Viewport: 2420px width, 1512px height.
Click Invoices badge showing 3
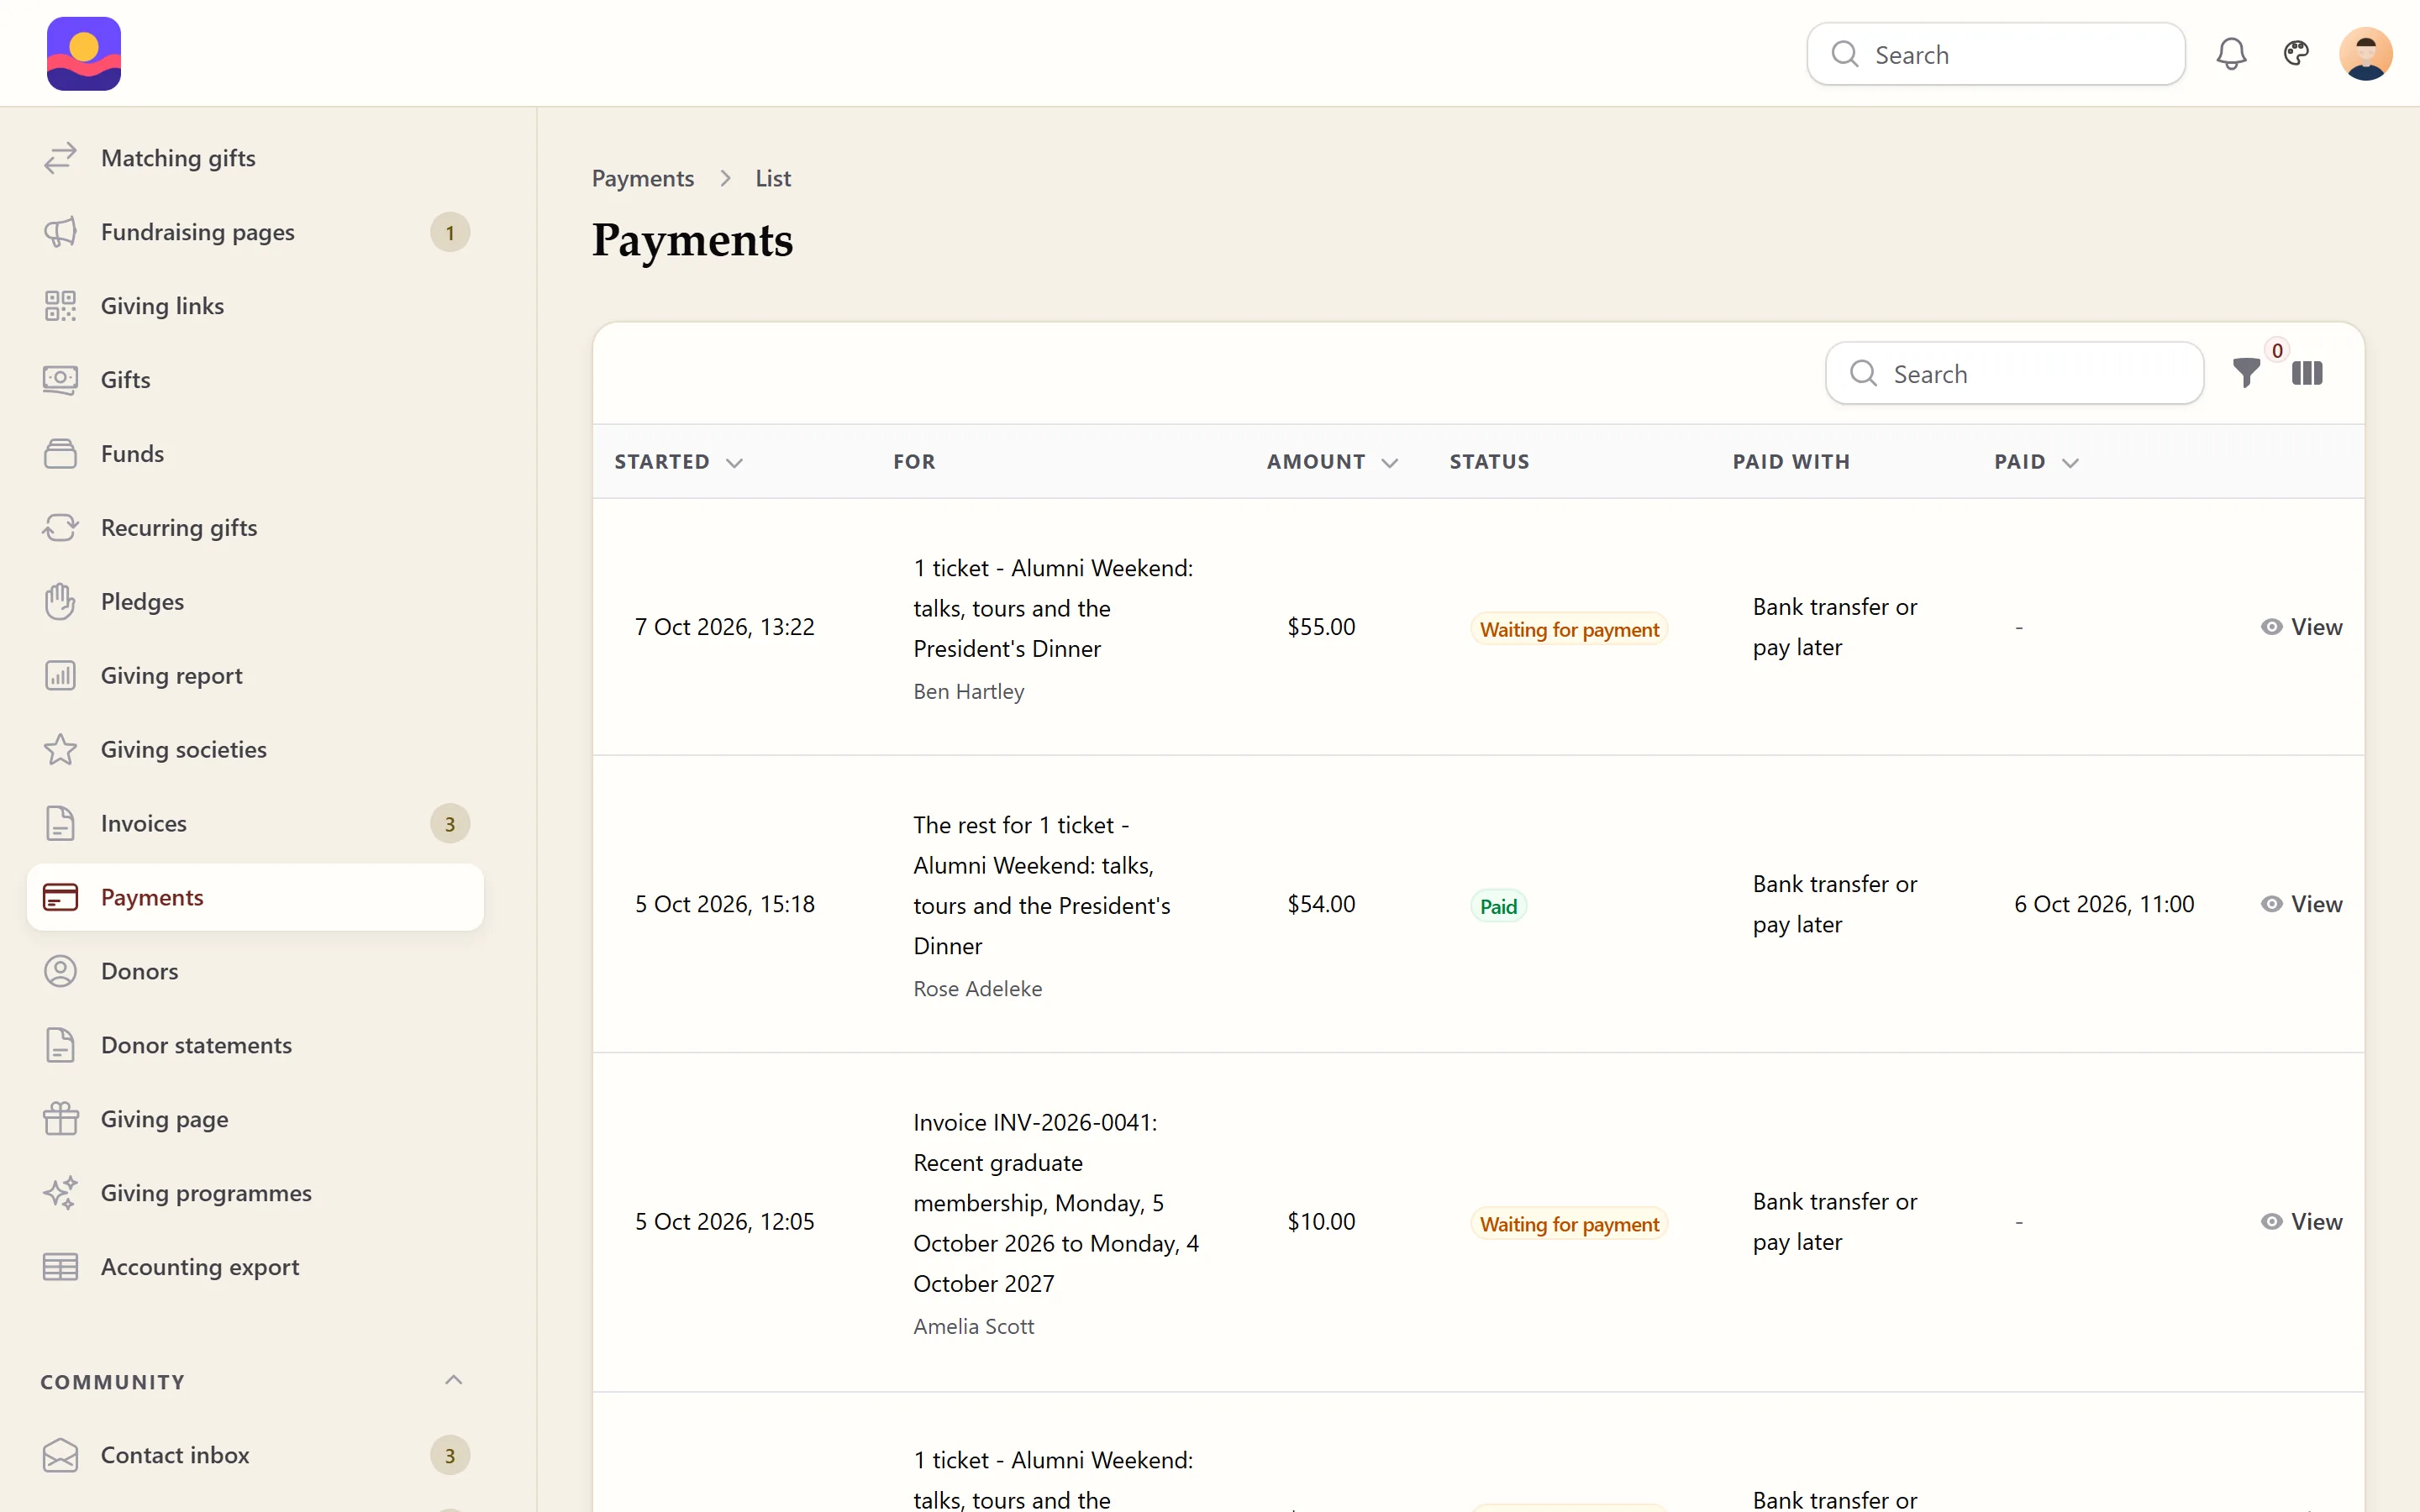pos(450,824)
